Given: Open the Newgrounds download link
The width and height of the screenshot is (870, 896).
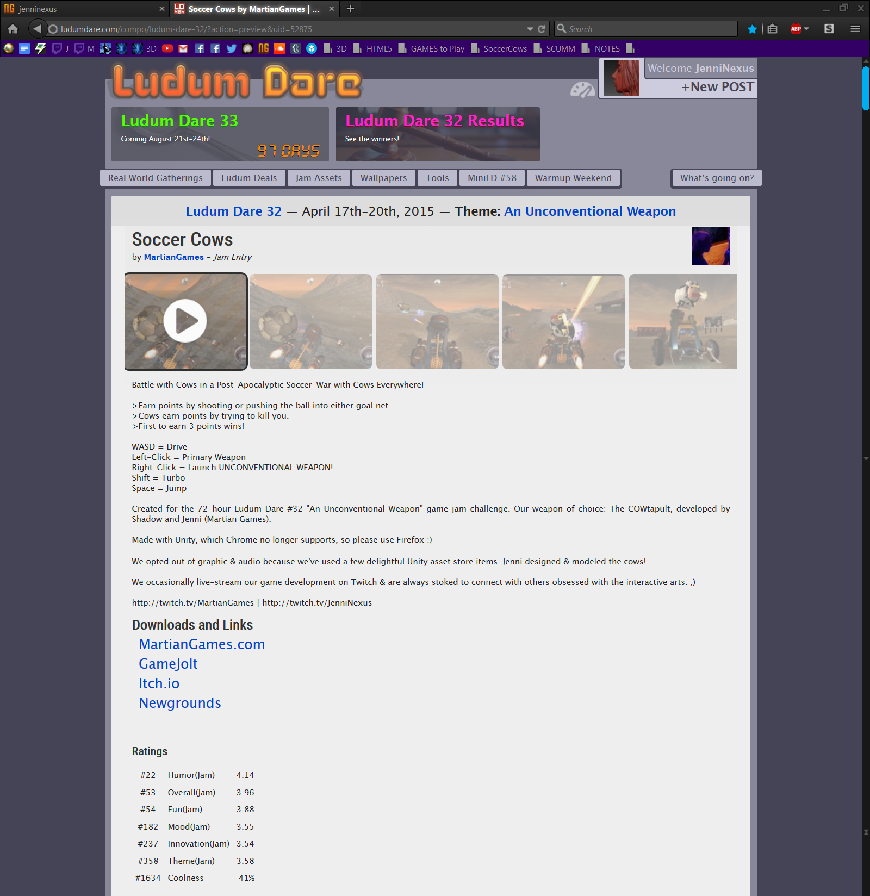Looking at the screenshot, I should [180, 703].
